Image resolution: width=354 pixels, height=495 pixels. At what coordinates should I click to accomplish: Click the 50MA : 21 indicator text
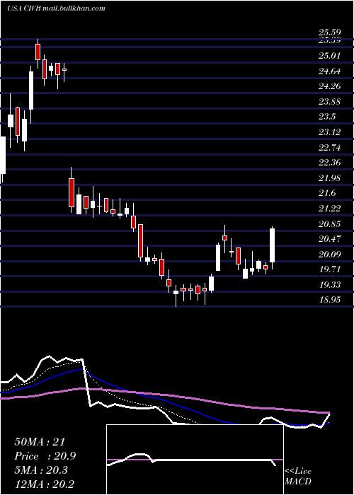click(40, 442)
